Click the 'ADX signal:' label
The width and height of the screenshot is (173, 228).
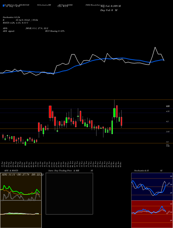point(9,31)
